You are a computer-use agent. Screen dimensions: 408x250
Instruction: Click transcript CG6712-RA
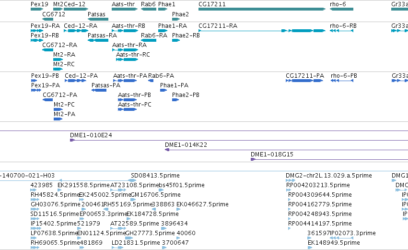(60, 45)
